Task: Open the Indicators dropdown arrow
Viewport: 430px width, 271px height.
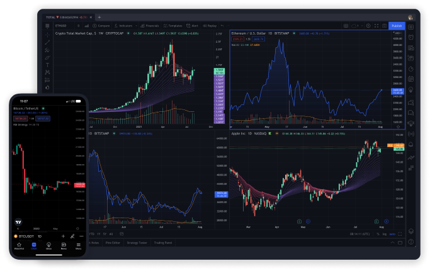Action: [x=136, y=26]
